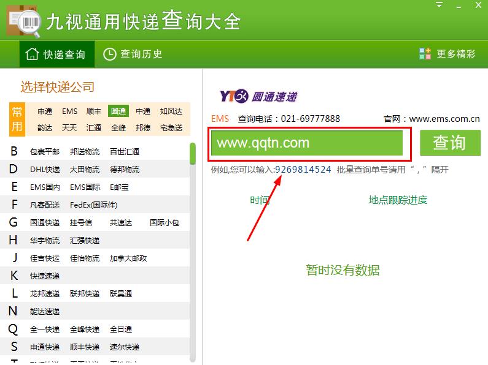488x365 pixels.
Task: Click the tracking number input field
Action: (307, 143)
